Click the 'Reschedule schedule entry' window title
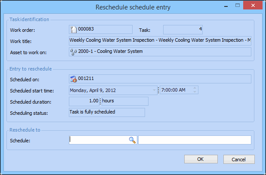 click(133, 7)
